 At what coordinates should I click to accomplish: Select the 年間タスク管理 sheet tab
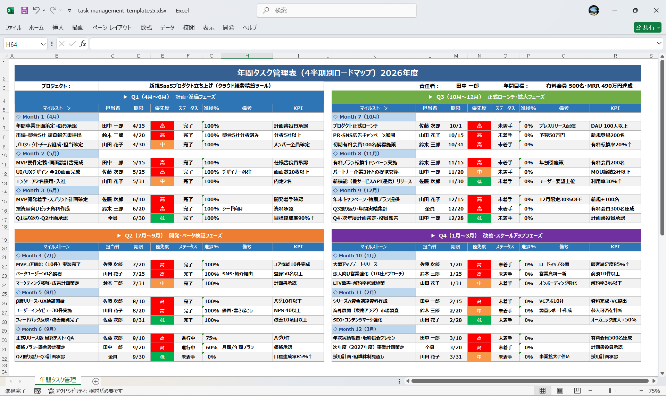tap(58, 380)
